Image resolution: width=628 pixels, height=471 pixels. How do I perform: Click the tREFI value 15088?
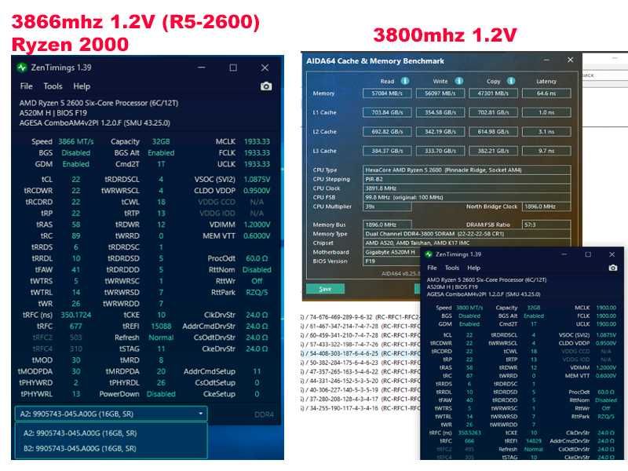[x=161, y=327]
